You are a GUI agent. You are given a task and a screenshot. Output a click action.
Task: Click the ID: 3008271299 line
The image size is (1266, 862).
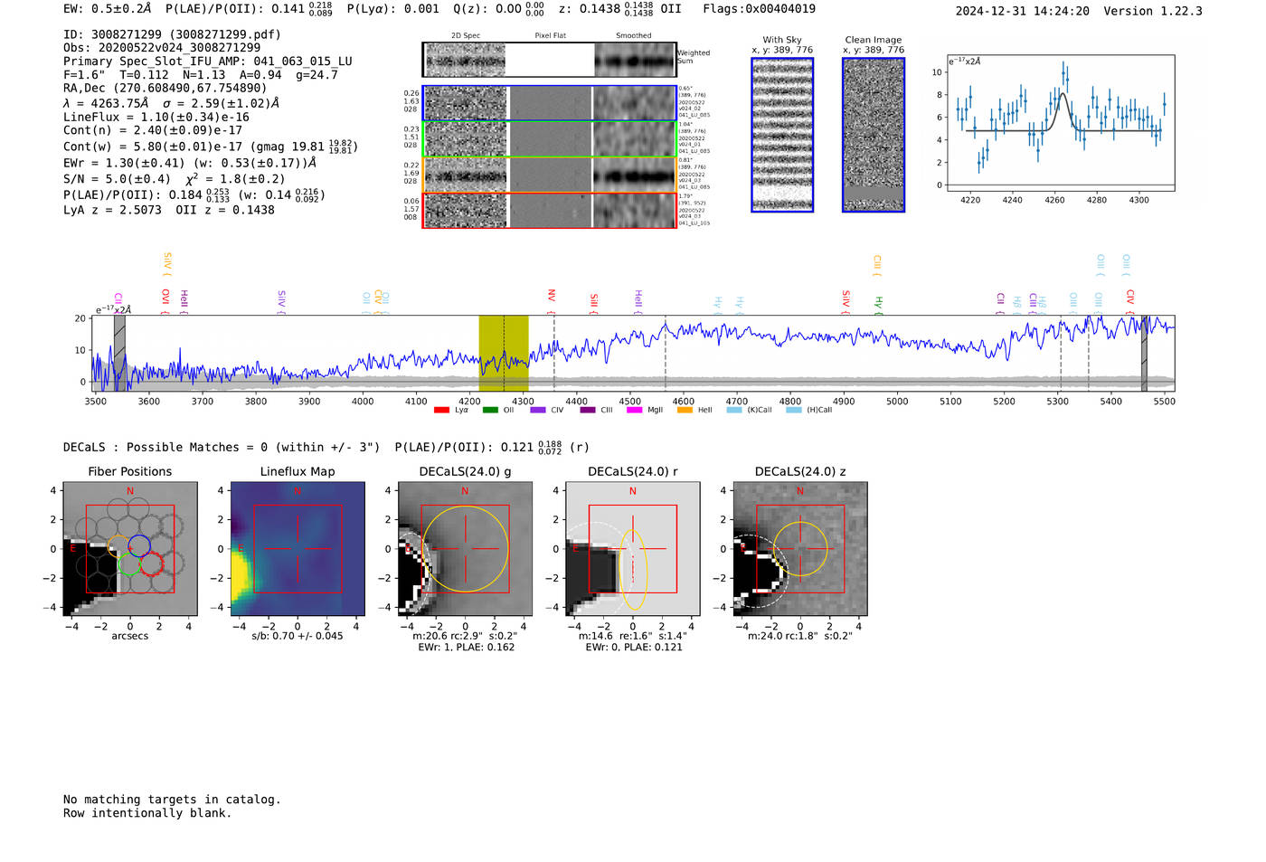[172, 34]
